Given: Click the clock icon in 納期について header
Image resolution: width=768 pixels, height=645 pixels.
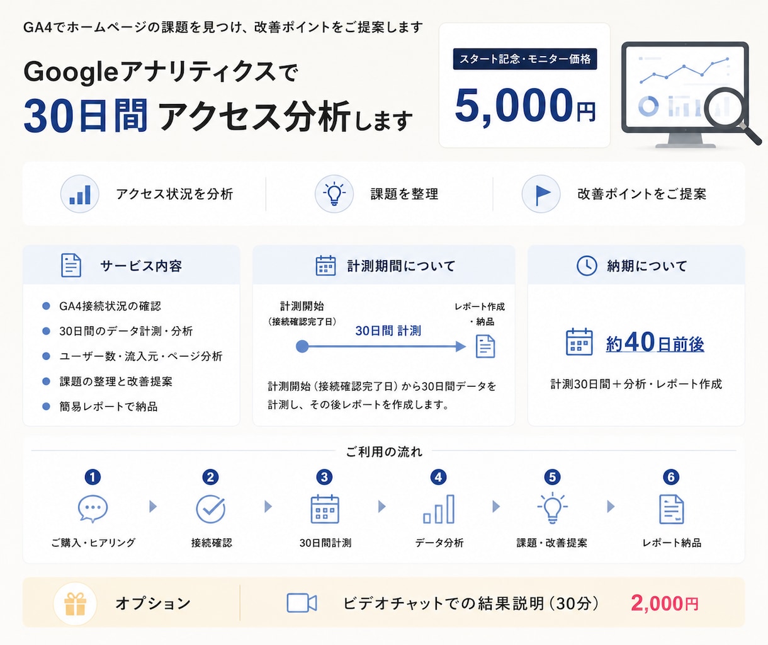Looking at the screenshot, I should [587, 266].
